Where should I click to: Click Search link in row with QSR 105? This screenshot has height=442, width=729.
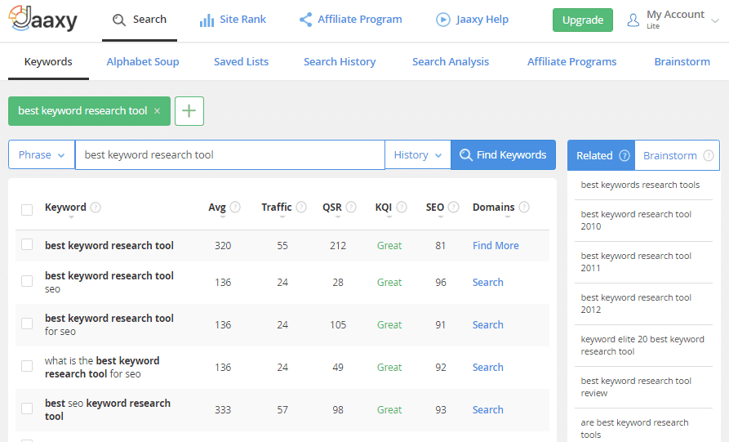pyautogui.click(x=487, y=324)
